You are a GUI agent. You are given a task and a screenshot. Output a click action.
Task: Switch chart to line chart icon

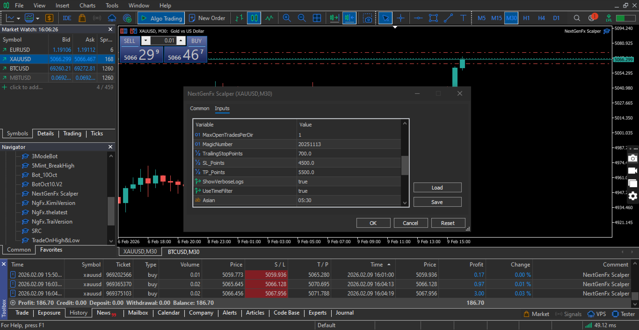click(x=269, y=18)
